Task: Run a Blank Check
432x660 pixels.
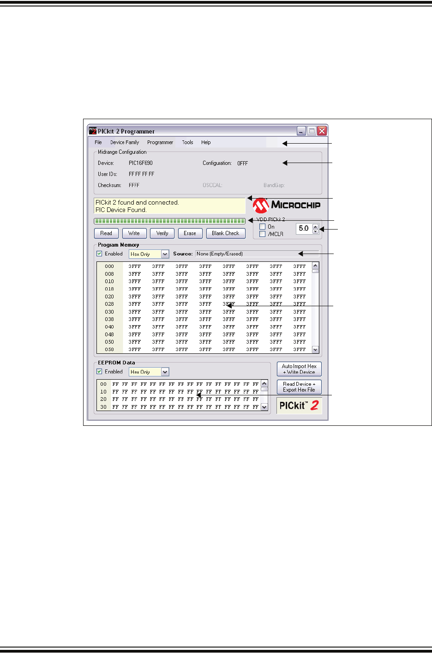Action: coord(226,233)
